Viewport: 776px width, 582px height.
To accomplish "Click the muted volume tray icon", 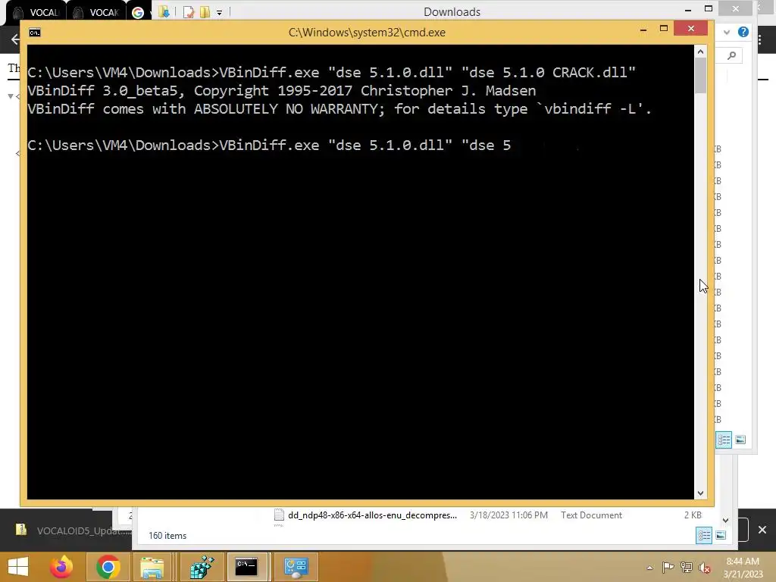I will pos(706,568).
